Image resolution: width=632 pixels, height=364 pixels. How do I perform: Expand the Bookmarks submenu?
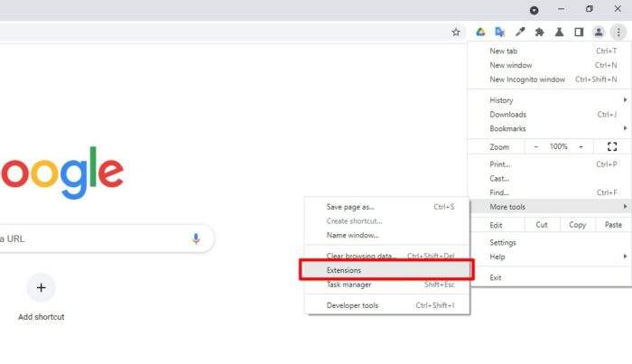[x=550, y=128]
